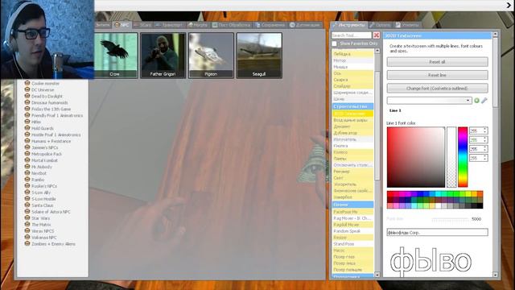515x290 pixels.
Task: Click the Dinosaur humanoids category icon
Action: [27, 102]
